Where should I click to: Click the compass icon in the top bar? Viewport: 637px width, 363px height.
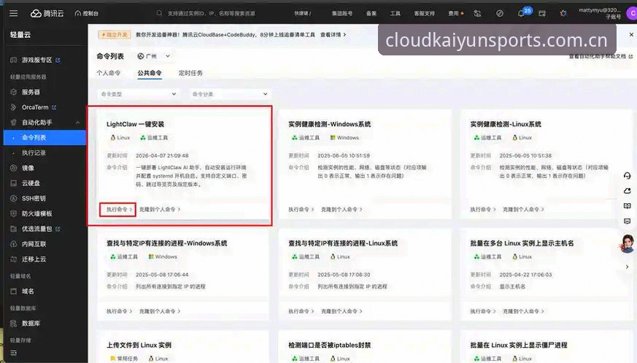click(x=500, y=13)
